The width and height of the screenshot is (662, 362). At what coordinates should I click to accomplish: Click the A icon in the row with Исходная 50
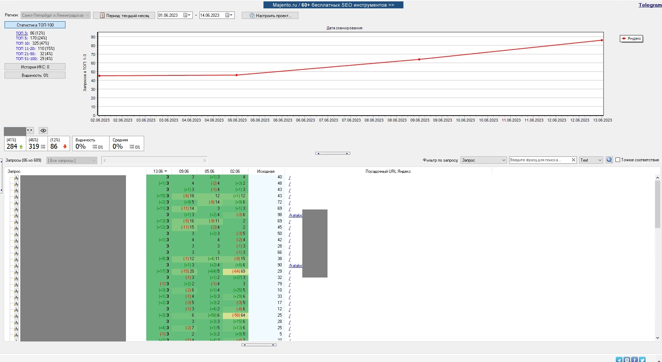pos(16,234)
